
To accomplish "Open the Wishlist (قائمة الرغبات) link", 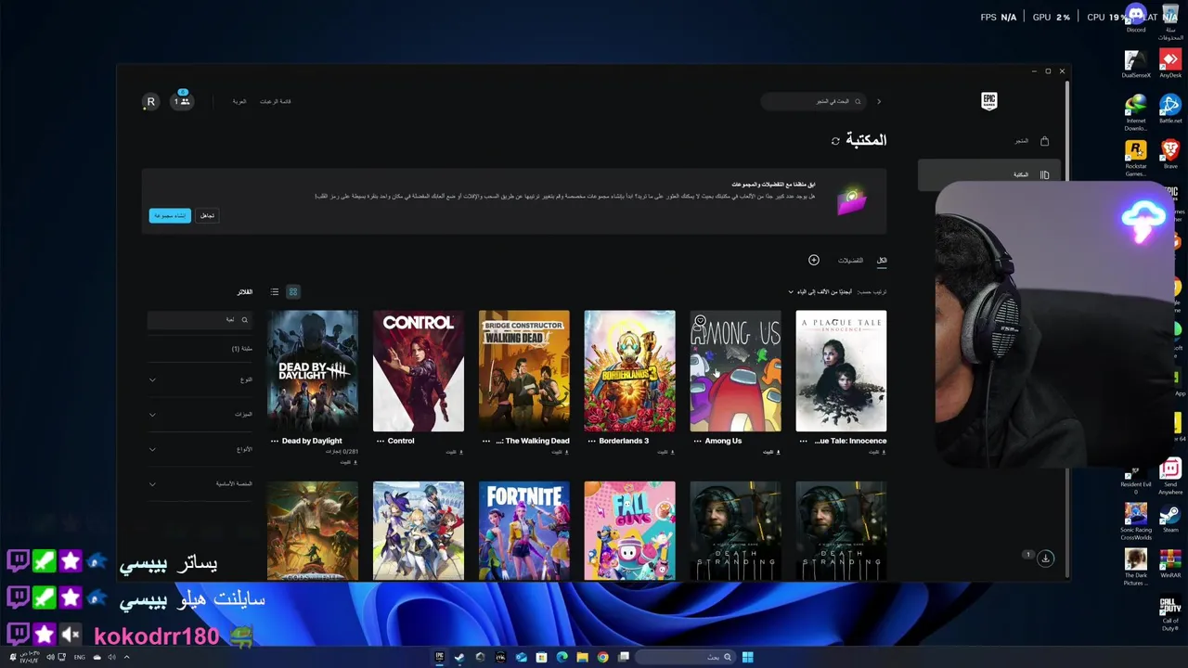I will point(276,101).
